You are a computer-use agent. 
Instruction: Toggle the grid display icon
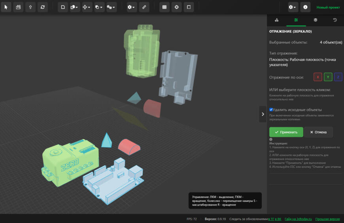pos(164,7)
